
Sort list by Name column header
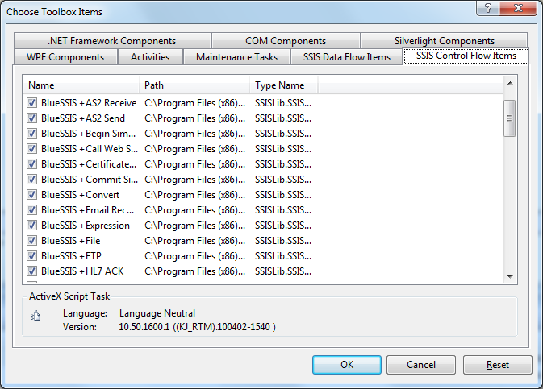tap(81, 85)
